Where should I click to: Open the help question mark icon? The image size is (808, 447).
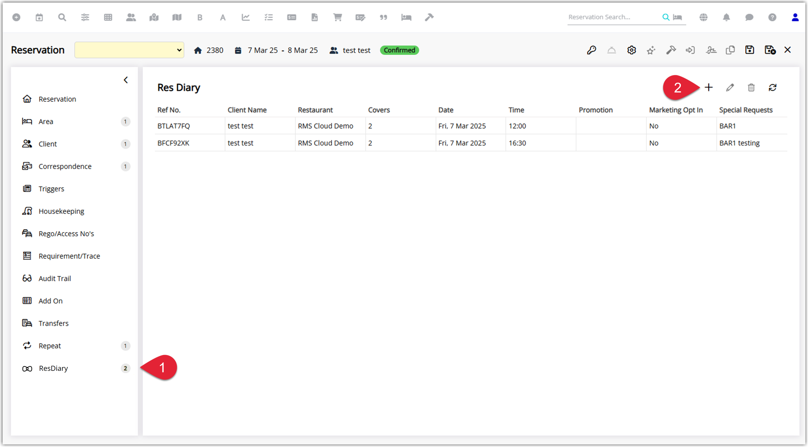pos(772,17)
